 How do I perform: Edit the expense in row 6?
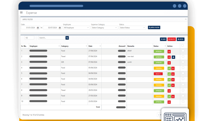[169, 80]
